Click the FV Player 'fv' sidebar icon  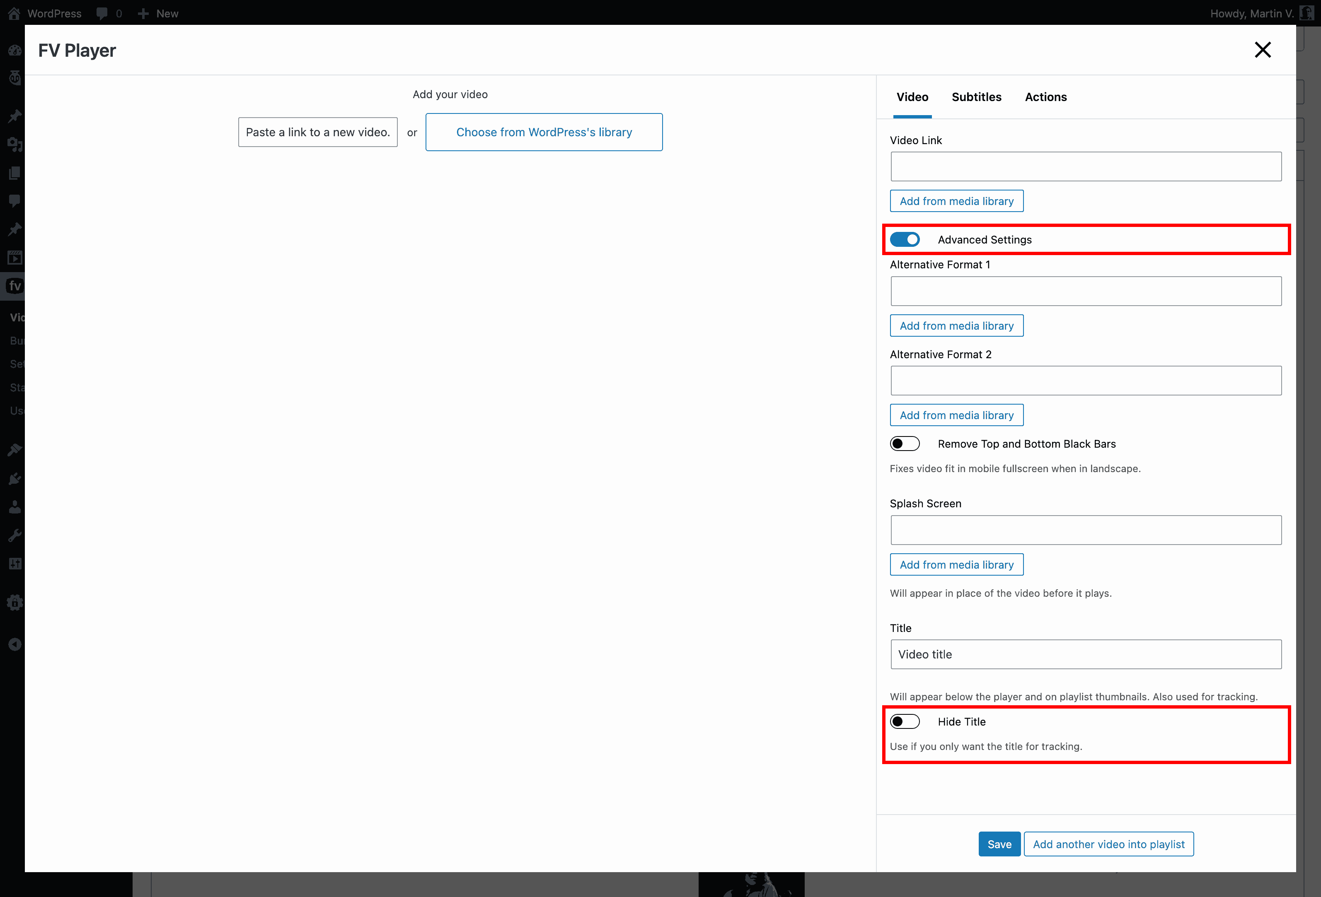[x=15, y=286]
